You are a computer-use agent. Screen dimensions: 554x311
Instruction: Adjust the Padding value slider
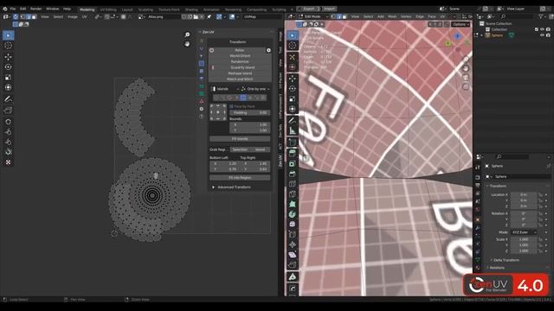point(250,113)
